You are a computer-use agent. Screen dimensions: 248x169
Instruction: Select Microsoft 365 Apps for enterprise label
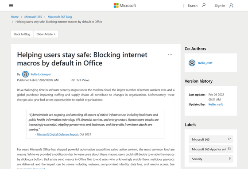point(211,149)
